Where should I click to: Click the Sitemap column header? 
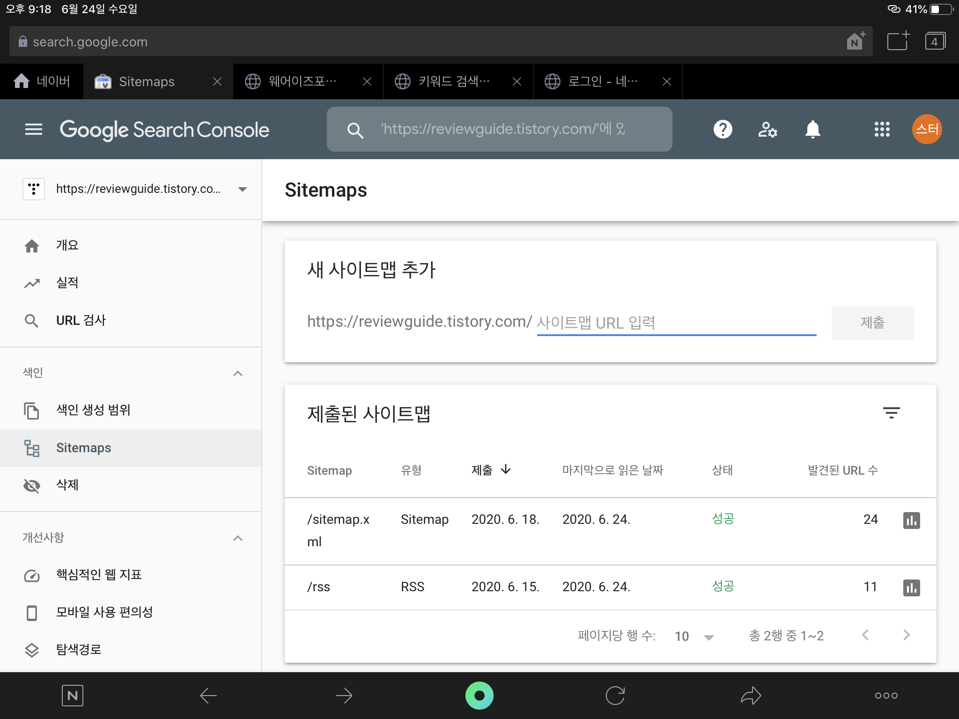pyautogui.click(x=329, y=470)
